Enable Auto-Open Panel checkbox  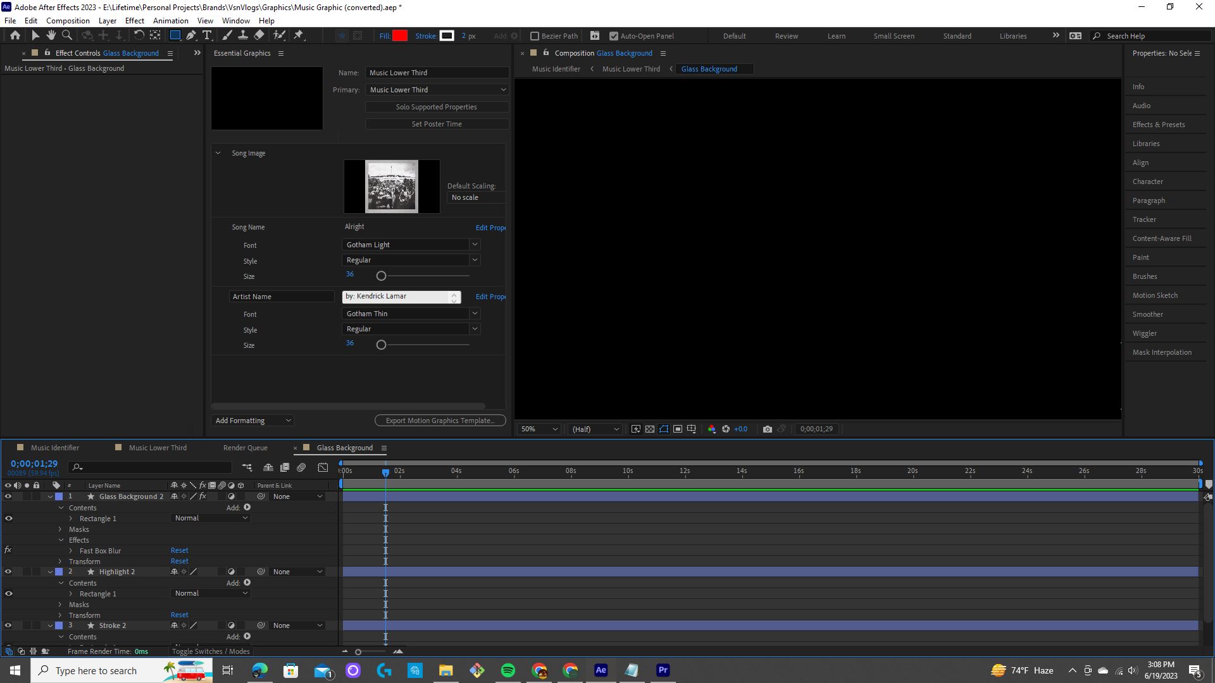tap(614, 36)
